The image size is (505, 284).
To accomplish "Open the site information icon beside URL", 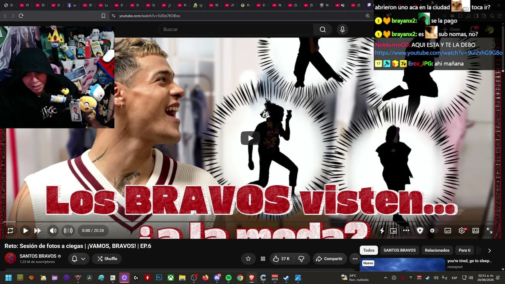I will 114,16.
